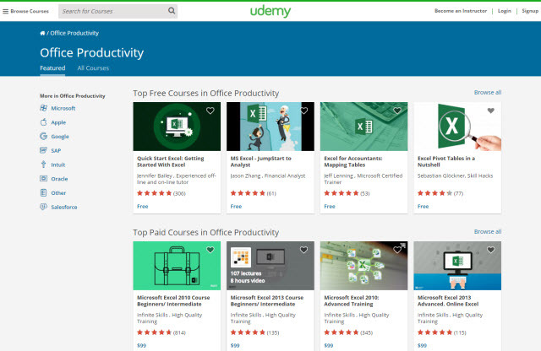The height and width of the screenshot is (351, 541).
Task: Click the Udemy logo
Action: (x=270, y=11)
